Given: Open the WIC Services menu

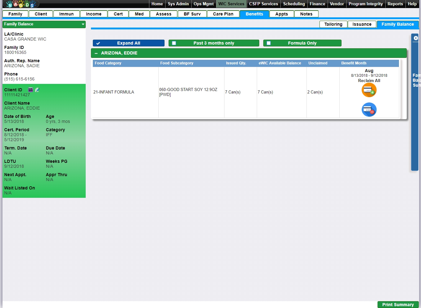Looking at the screenshot, I should coord(231,4).
